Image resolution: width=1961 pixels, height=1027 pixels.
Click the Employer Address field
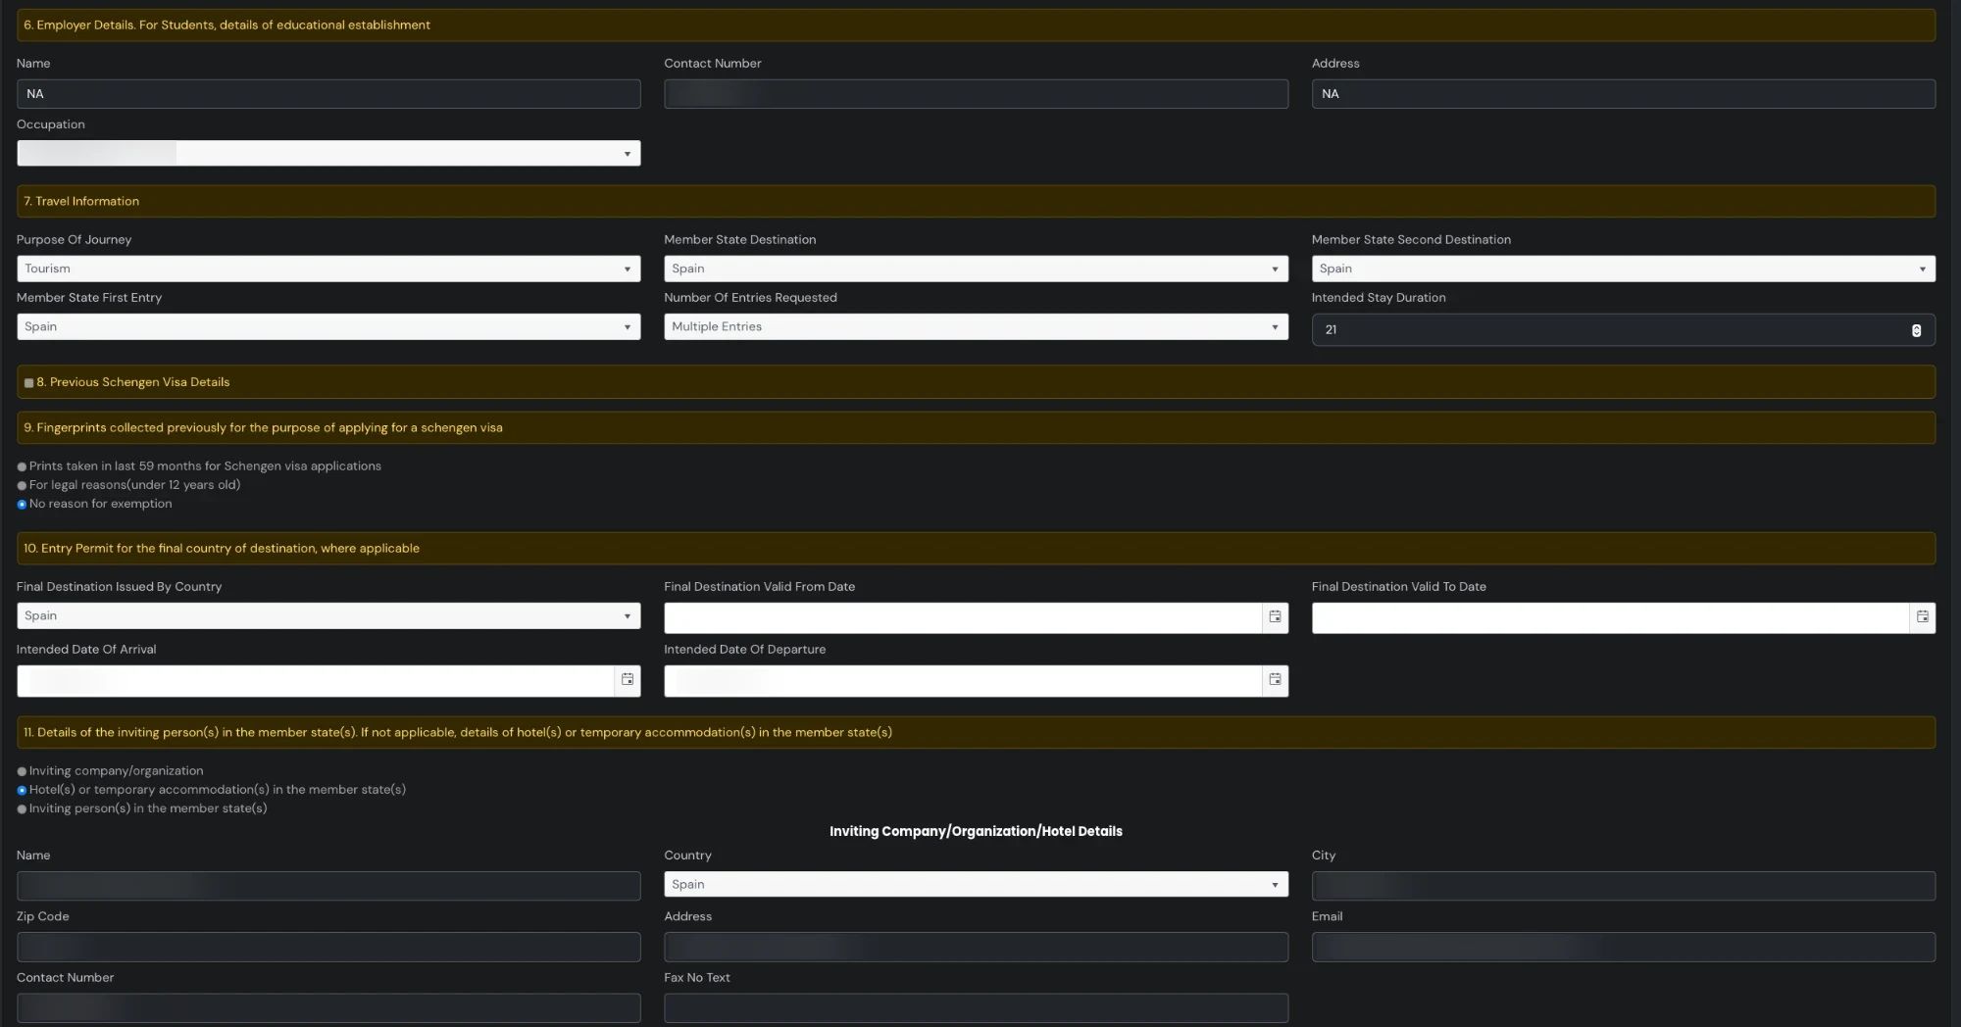click(x=1624, y=94)
